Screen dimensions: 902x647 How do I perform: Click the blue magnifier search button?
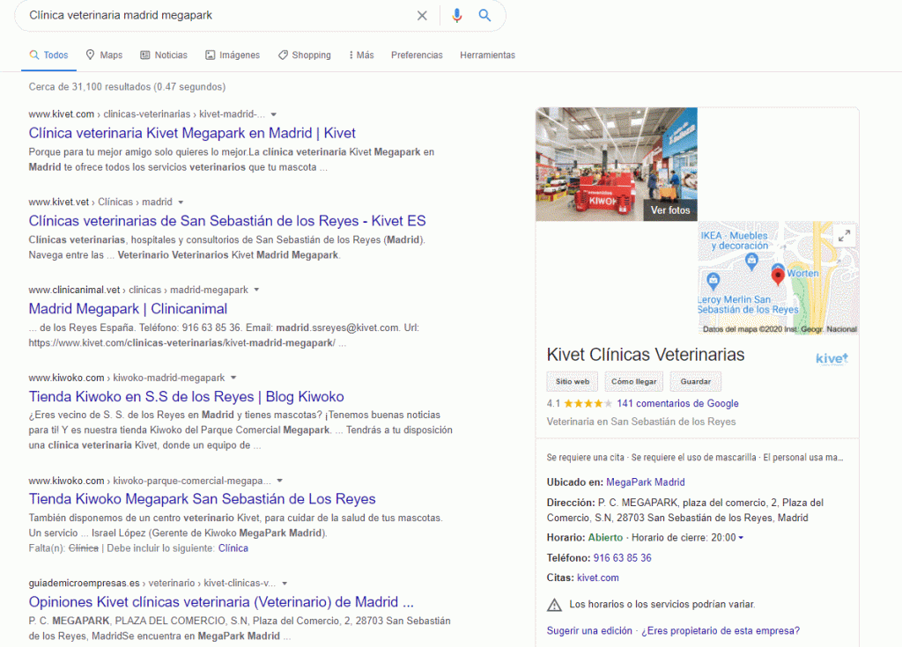pyautogui.click(x=485, y=16)
